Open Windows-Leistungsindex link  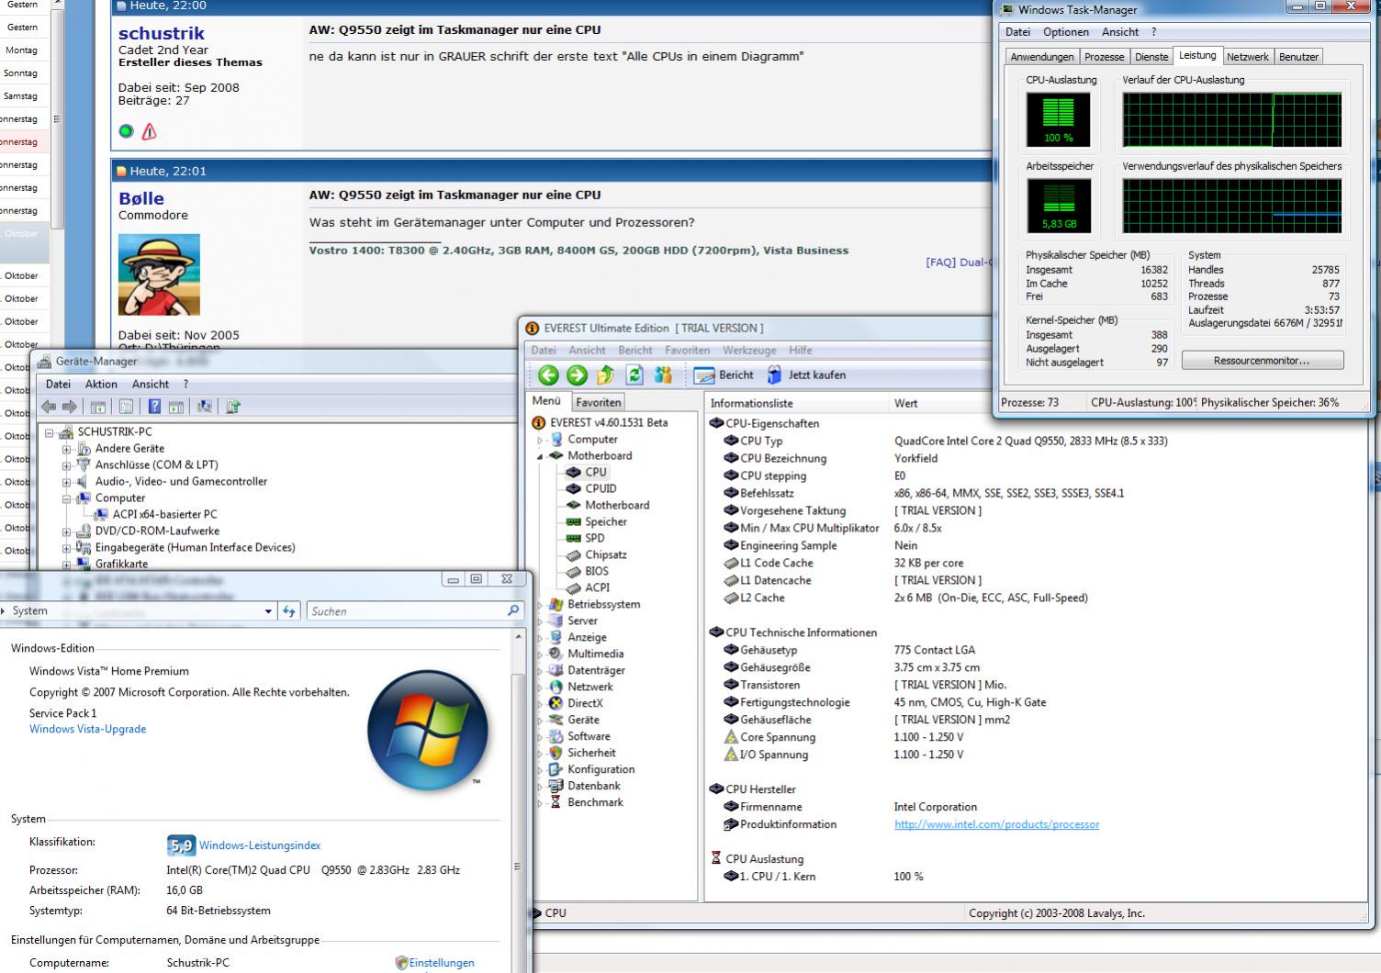click(x=260, y=845)
